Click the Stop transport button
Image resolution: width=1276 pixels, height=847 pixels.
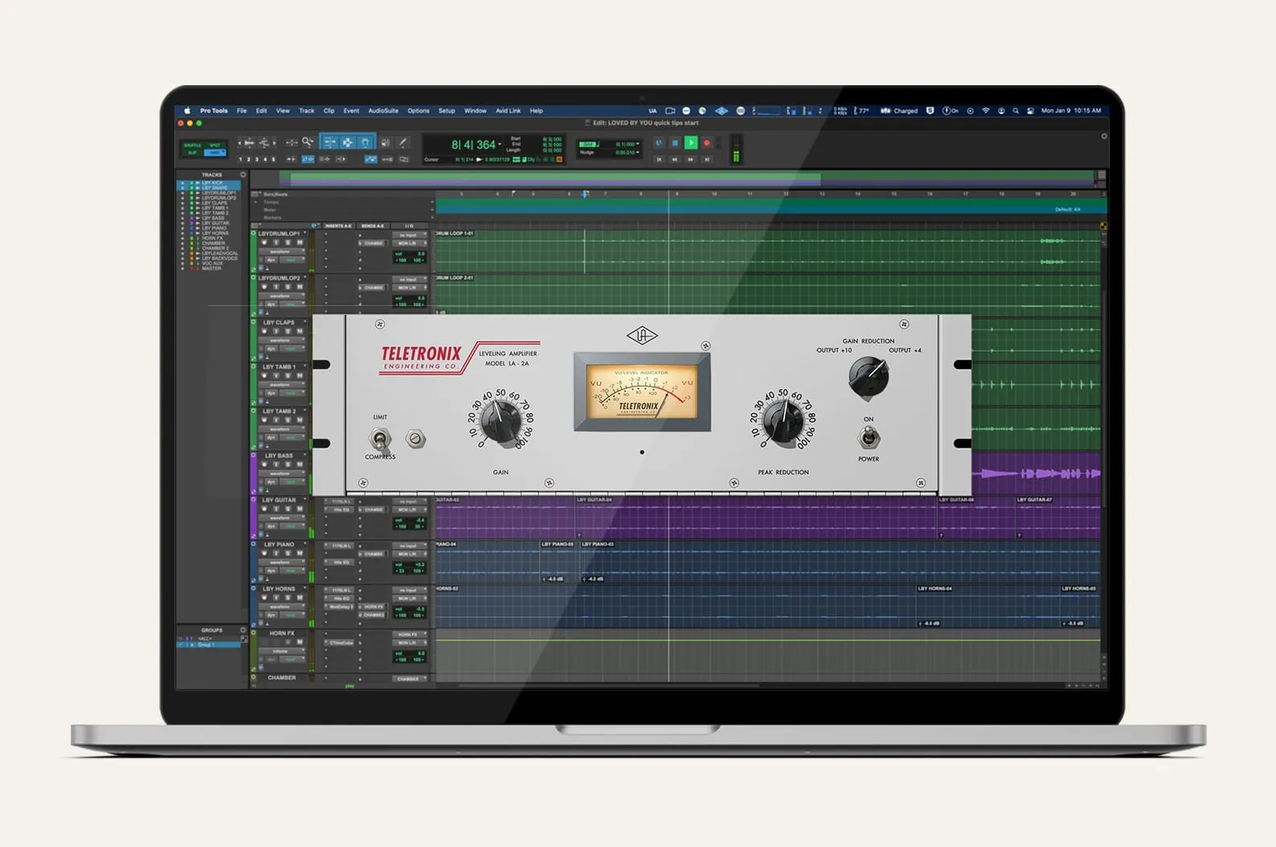675,143
